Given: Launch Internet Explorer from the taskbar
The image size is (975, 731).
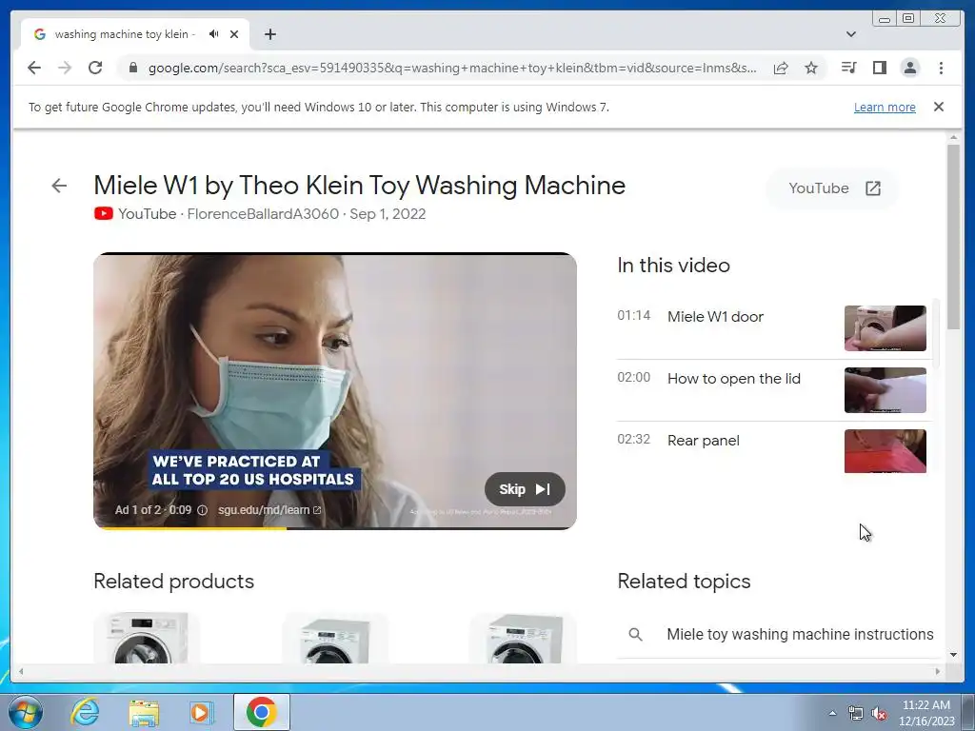Looking at the screenshot, I should pos(85,712).
